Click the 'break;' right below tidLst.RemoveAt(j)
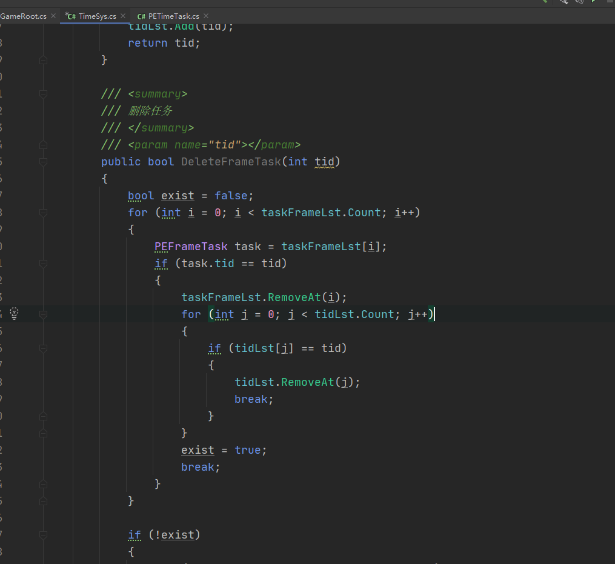Image resolution: width=615 pixels, height=564 pixels. point(254,399)
